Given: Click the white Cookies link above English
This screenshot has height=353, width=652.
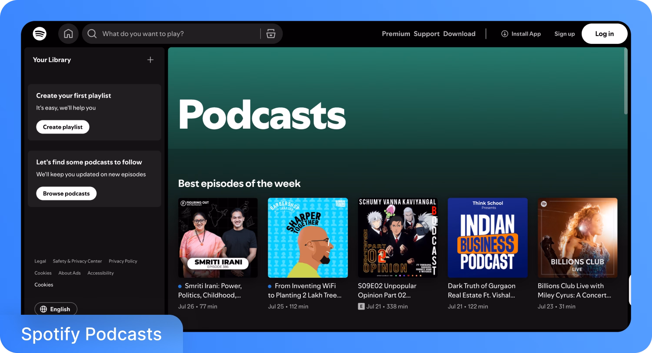Looking at the screenshot, I should (x=44, y=285).
